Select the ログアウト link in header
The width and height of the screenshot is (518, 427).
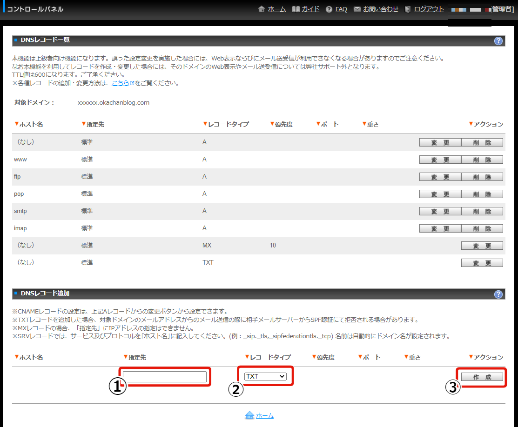[x=429, y=9]
